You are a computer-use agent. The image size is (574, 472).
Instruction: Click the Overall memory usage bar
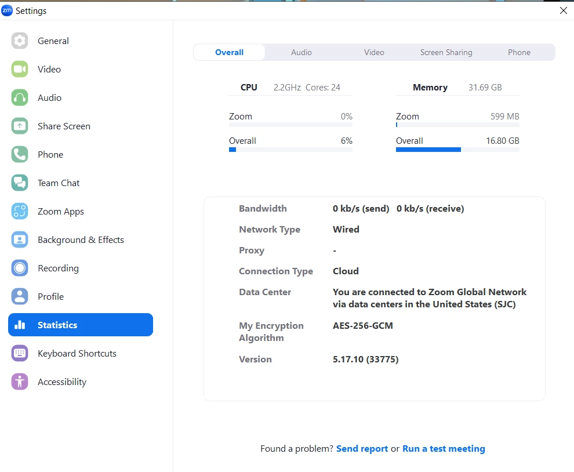(457, 150)
